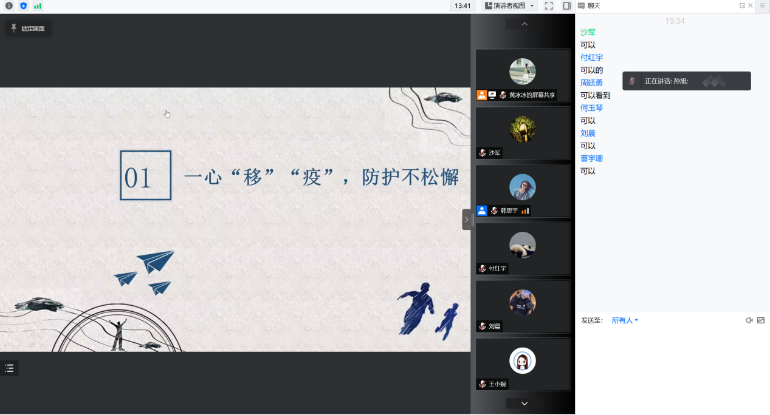Enter full screen mode

pyautogui.click(x=549, y=6)
